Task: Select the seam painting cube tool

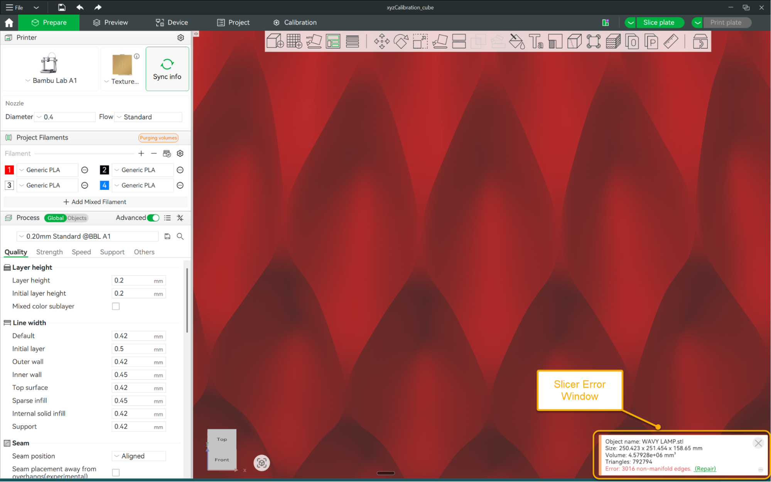Action: pyautogui.click(x=574, y=41)
